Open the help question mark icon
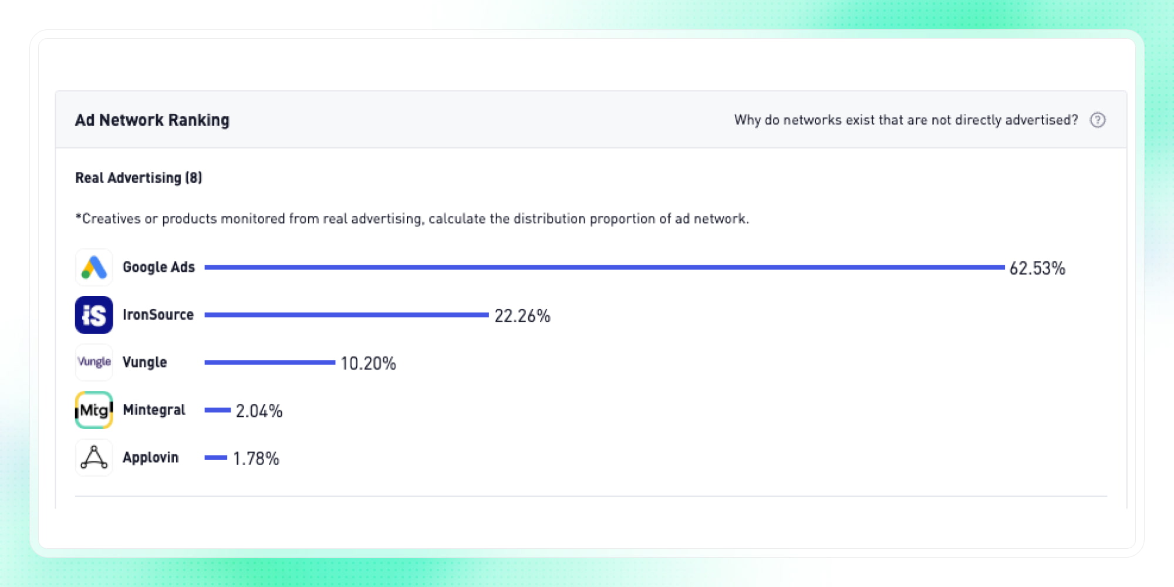Screen dimensions: 1174x587 [x=1099, y=120]
